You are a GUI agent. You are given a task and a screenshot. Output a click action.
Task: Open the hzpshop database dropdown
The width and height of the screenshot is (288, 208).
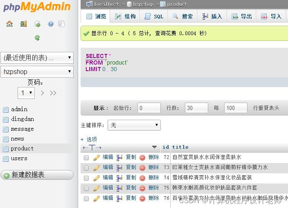(x=37, y=72)
